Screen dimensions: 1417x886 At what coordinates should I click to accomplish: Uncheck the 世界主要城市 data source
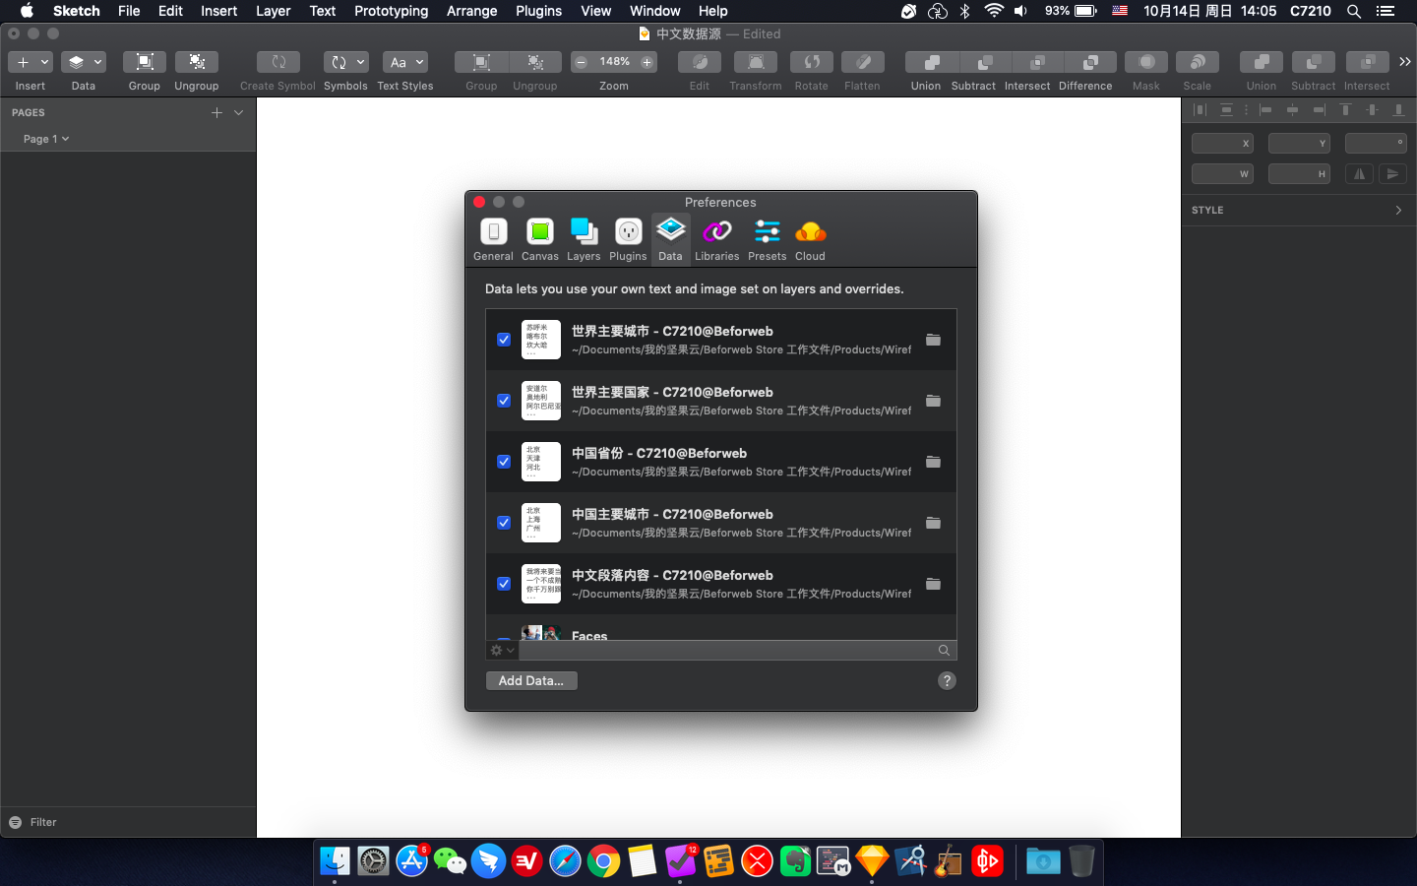504,340
